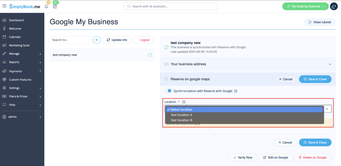This screenshot has height=166, width=341.
Task: Open Custom Features in the sidebar
Action: tap(20, 79)
